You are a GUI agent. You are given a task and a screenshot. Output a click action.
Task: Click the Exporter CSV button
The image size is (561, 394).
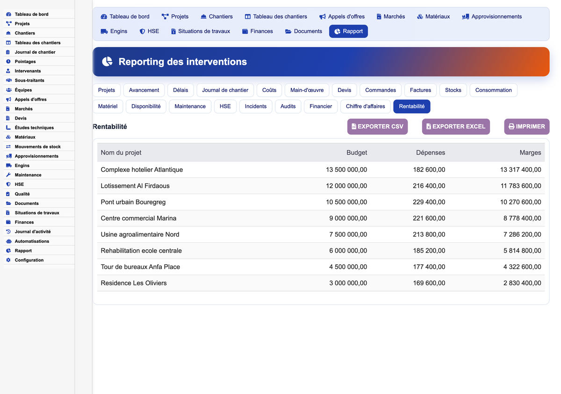tap(377, 127)
